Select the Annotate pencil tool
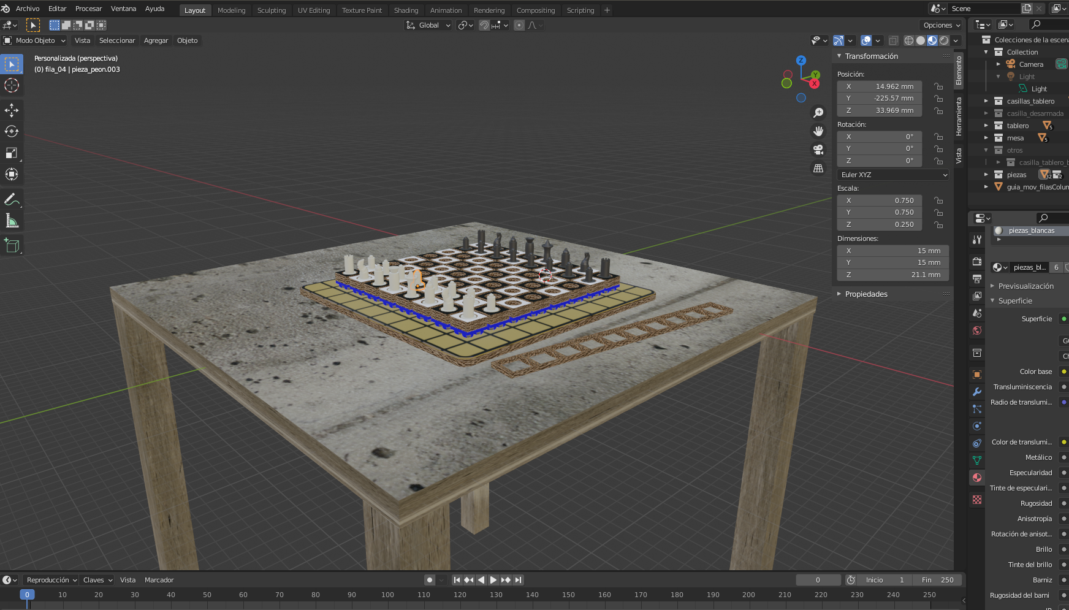Viewport: 1069px width, 610px height. click(12, 200)
